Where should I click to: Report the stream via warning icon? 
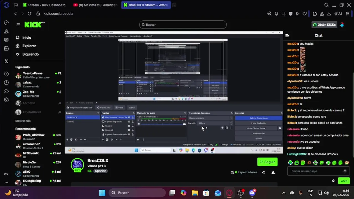(273, 172)
